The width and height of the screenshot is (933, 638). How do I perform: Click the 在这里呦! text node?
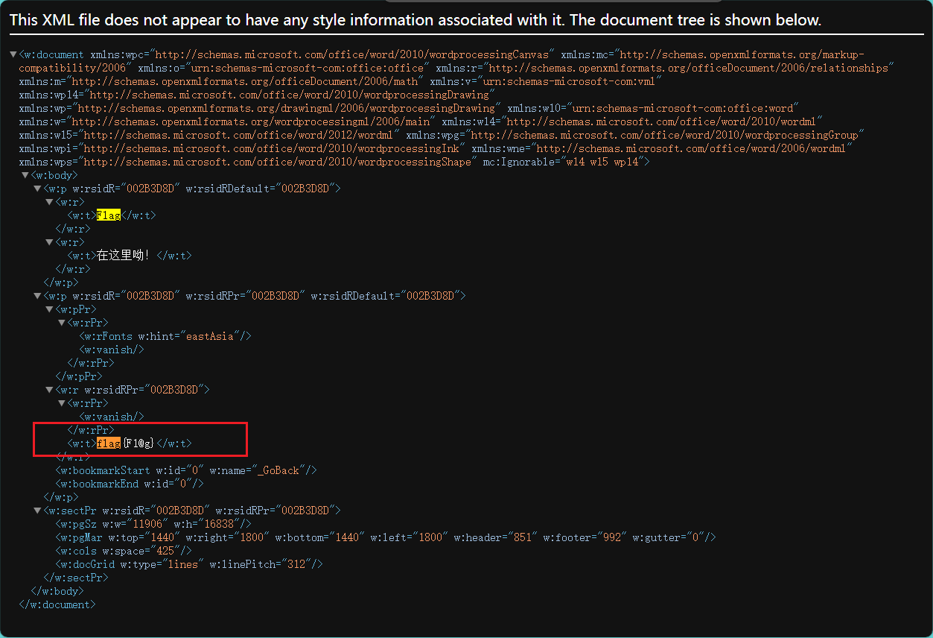tap(123, 256)
